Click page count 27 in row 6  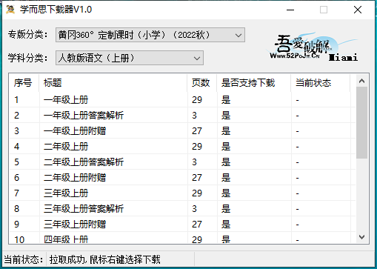pyautogui.click(x=197, y=178)
